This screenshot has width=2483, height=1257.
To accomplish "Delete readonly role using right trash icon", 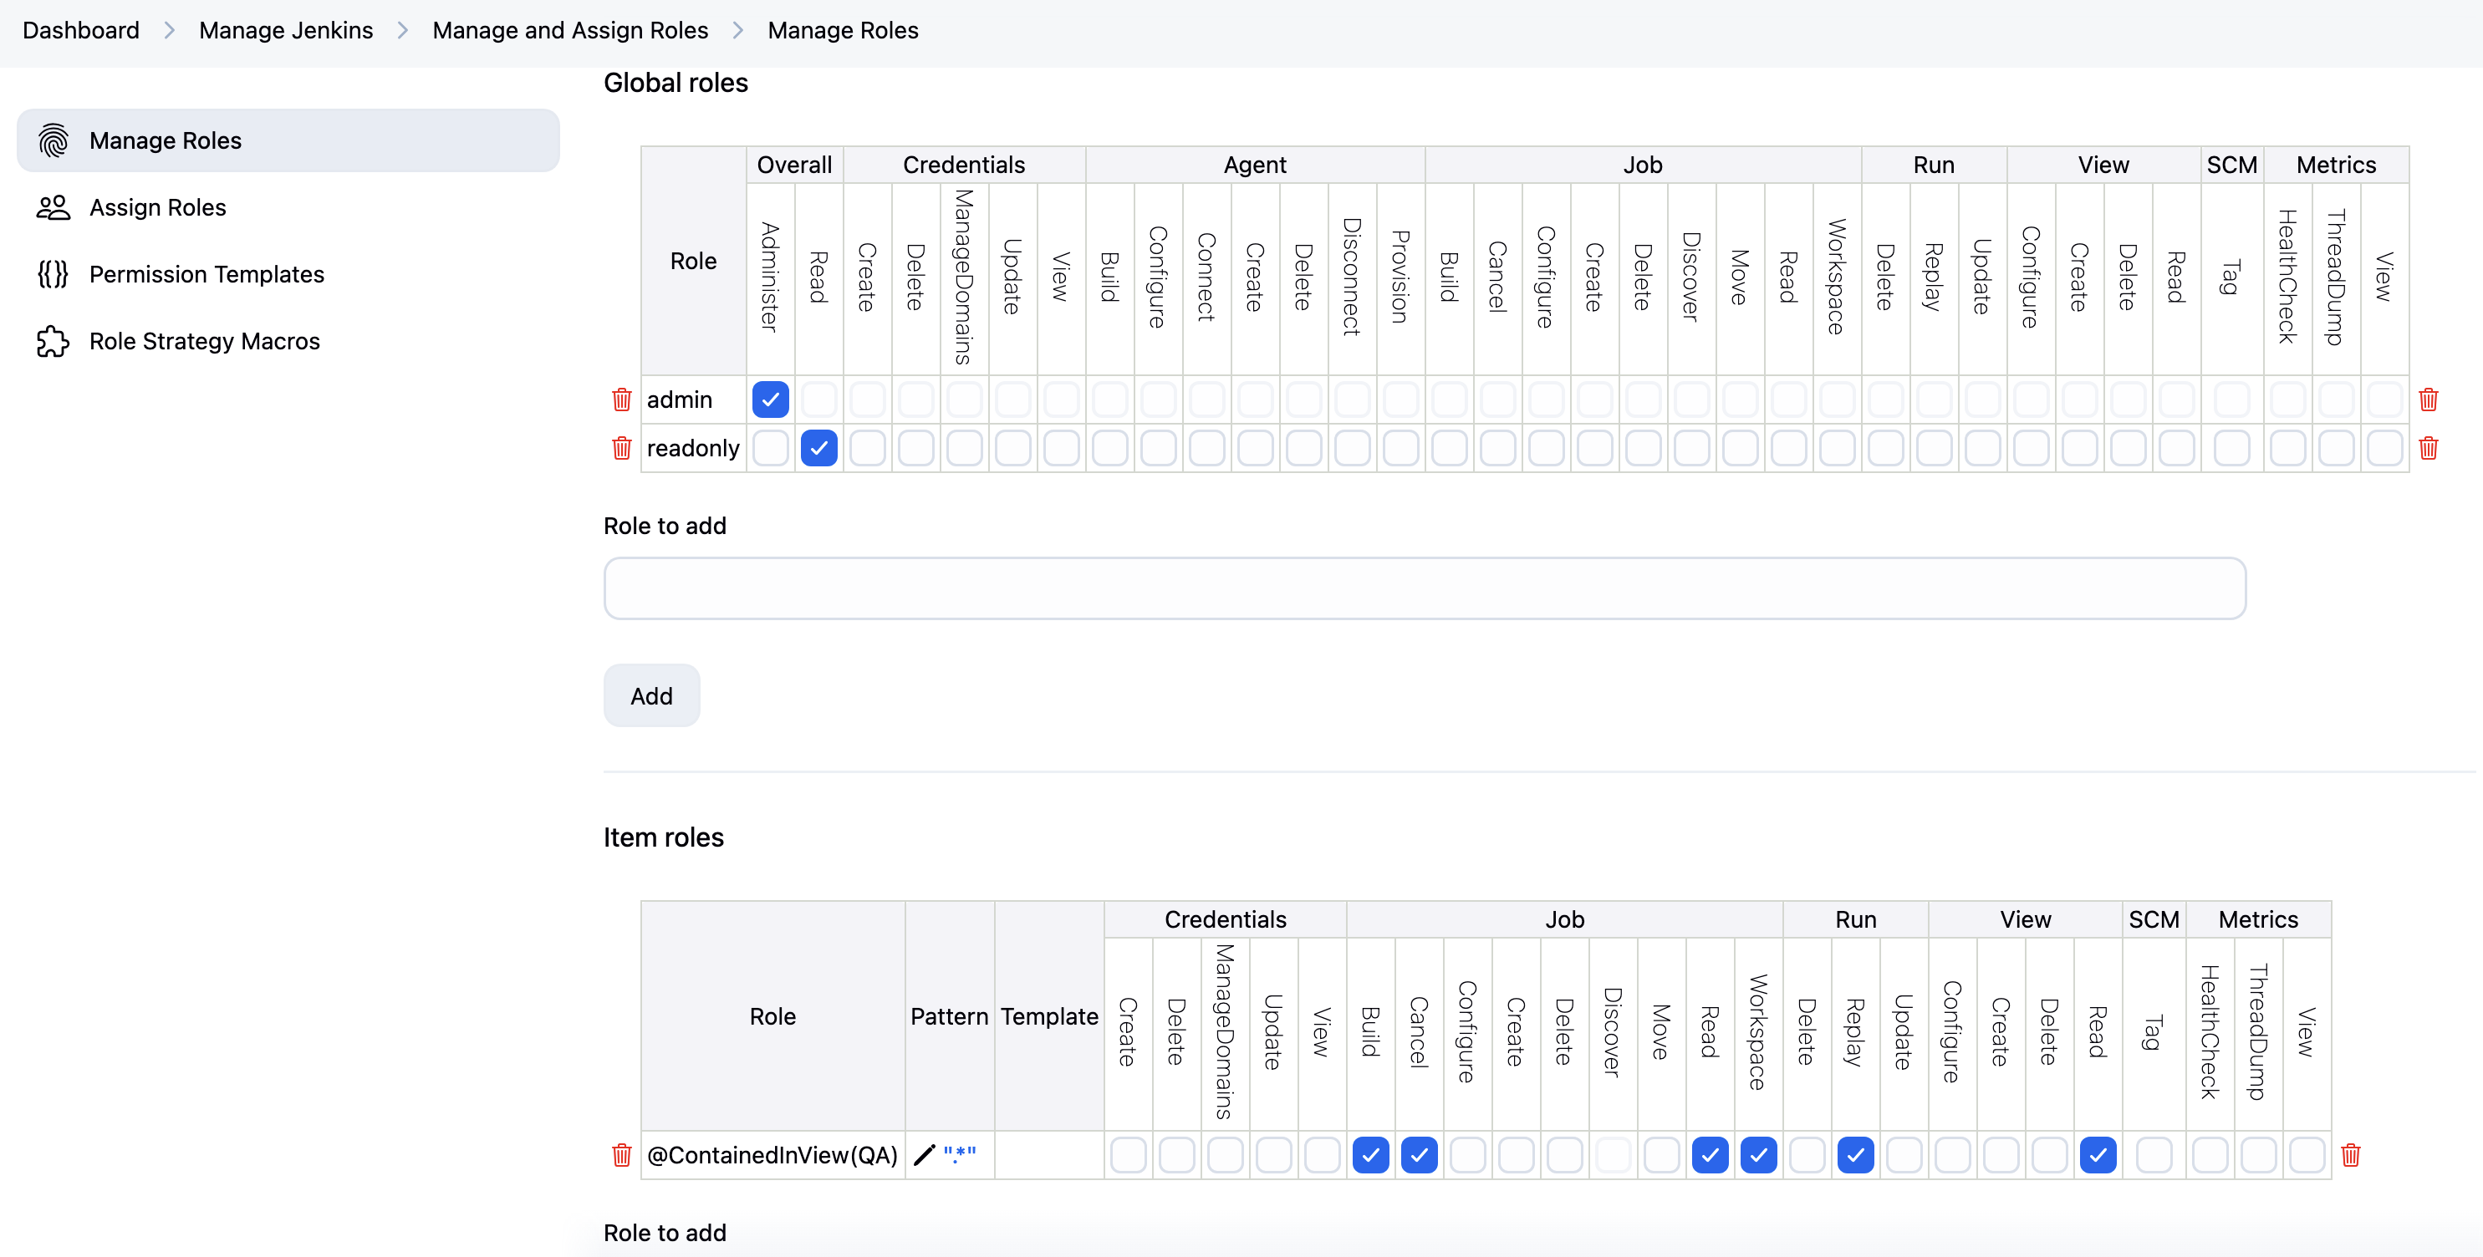I will [2428, 448].
